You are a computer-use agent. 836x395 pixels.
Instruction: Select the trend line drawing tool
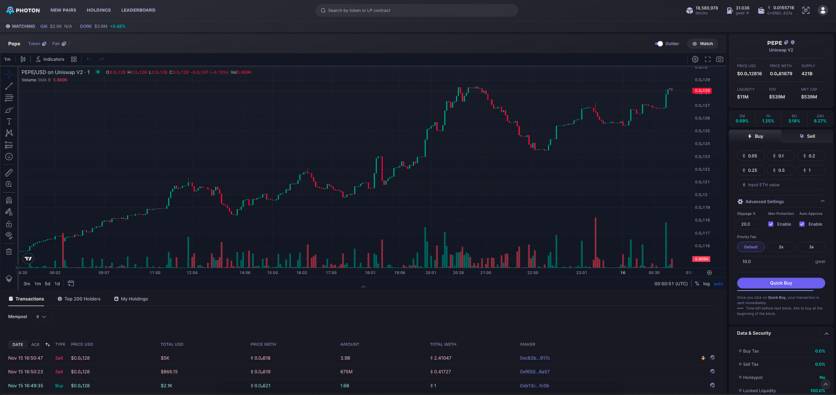click(9, 87)
